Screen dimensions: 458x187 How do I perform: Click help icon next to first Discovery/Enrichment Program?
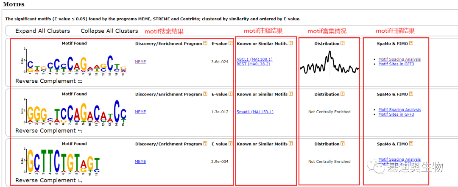205,43
